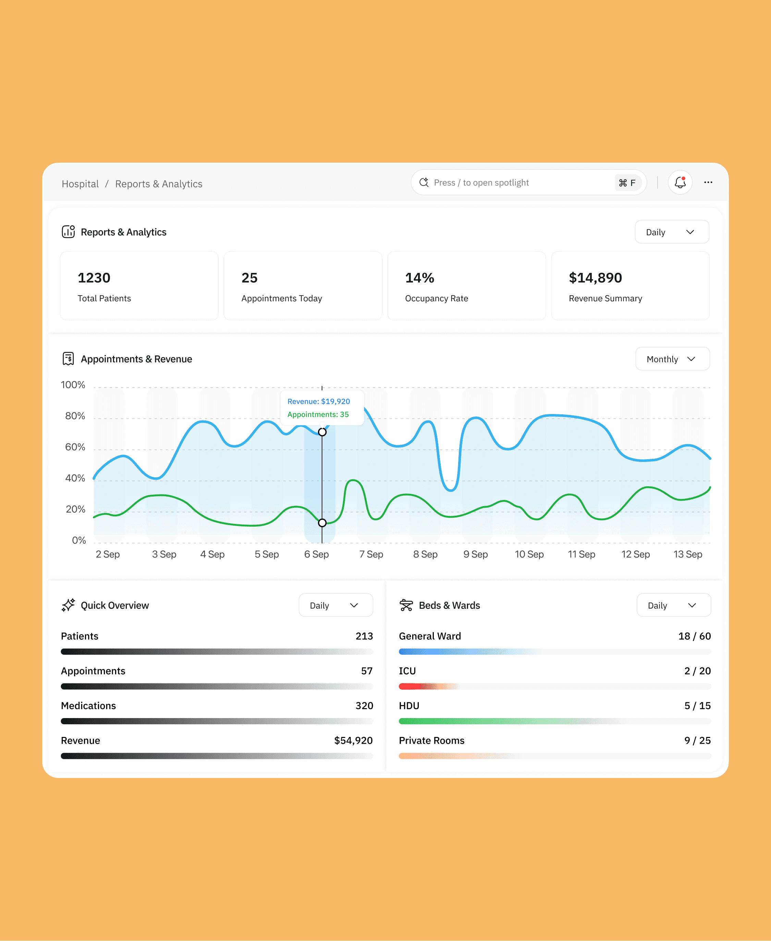The image size is (771, 941).
Task: Click the Patients progress bar
Action: tap(217, 652)
